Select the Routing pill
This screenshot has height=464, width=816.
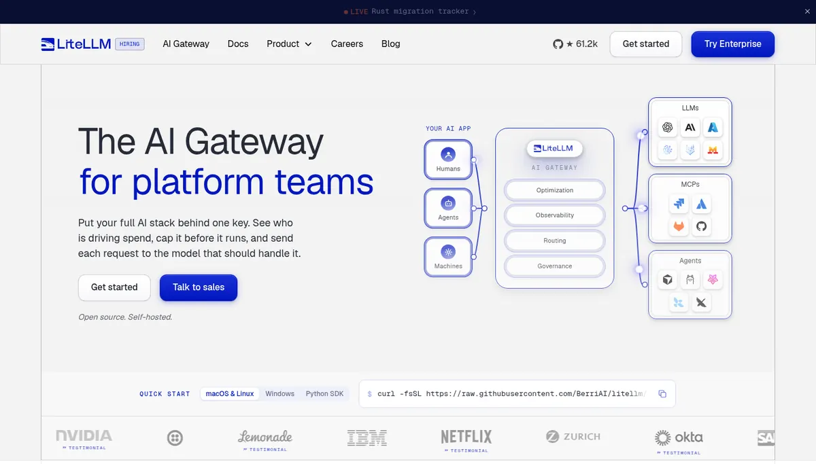point(555,240)
